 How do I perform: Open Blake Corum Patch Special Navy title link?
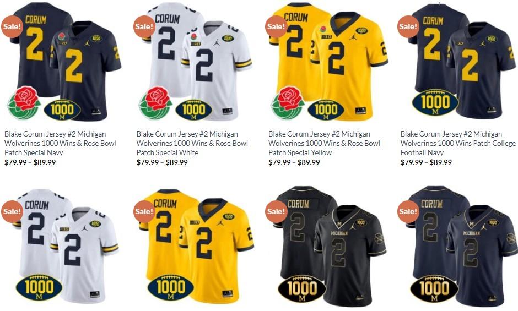click(x=60, y=143)
